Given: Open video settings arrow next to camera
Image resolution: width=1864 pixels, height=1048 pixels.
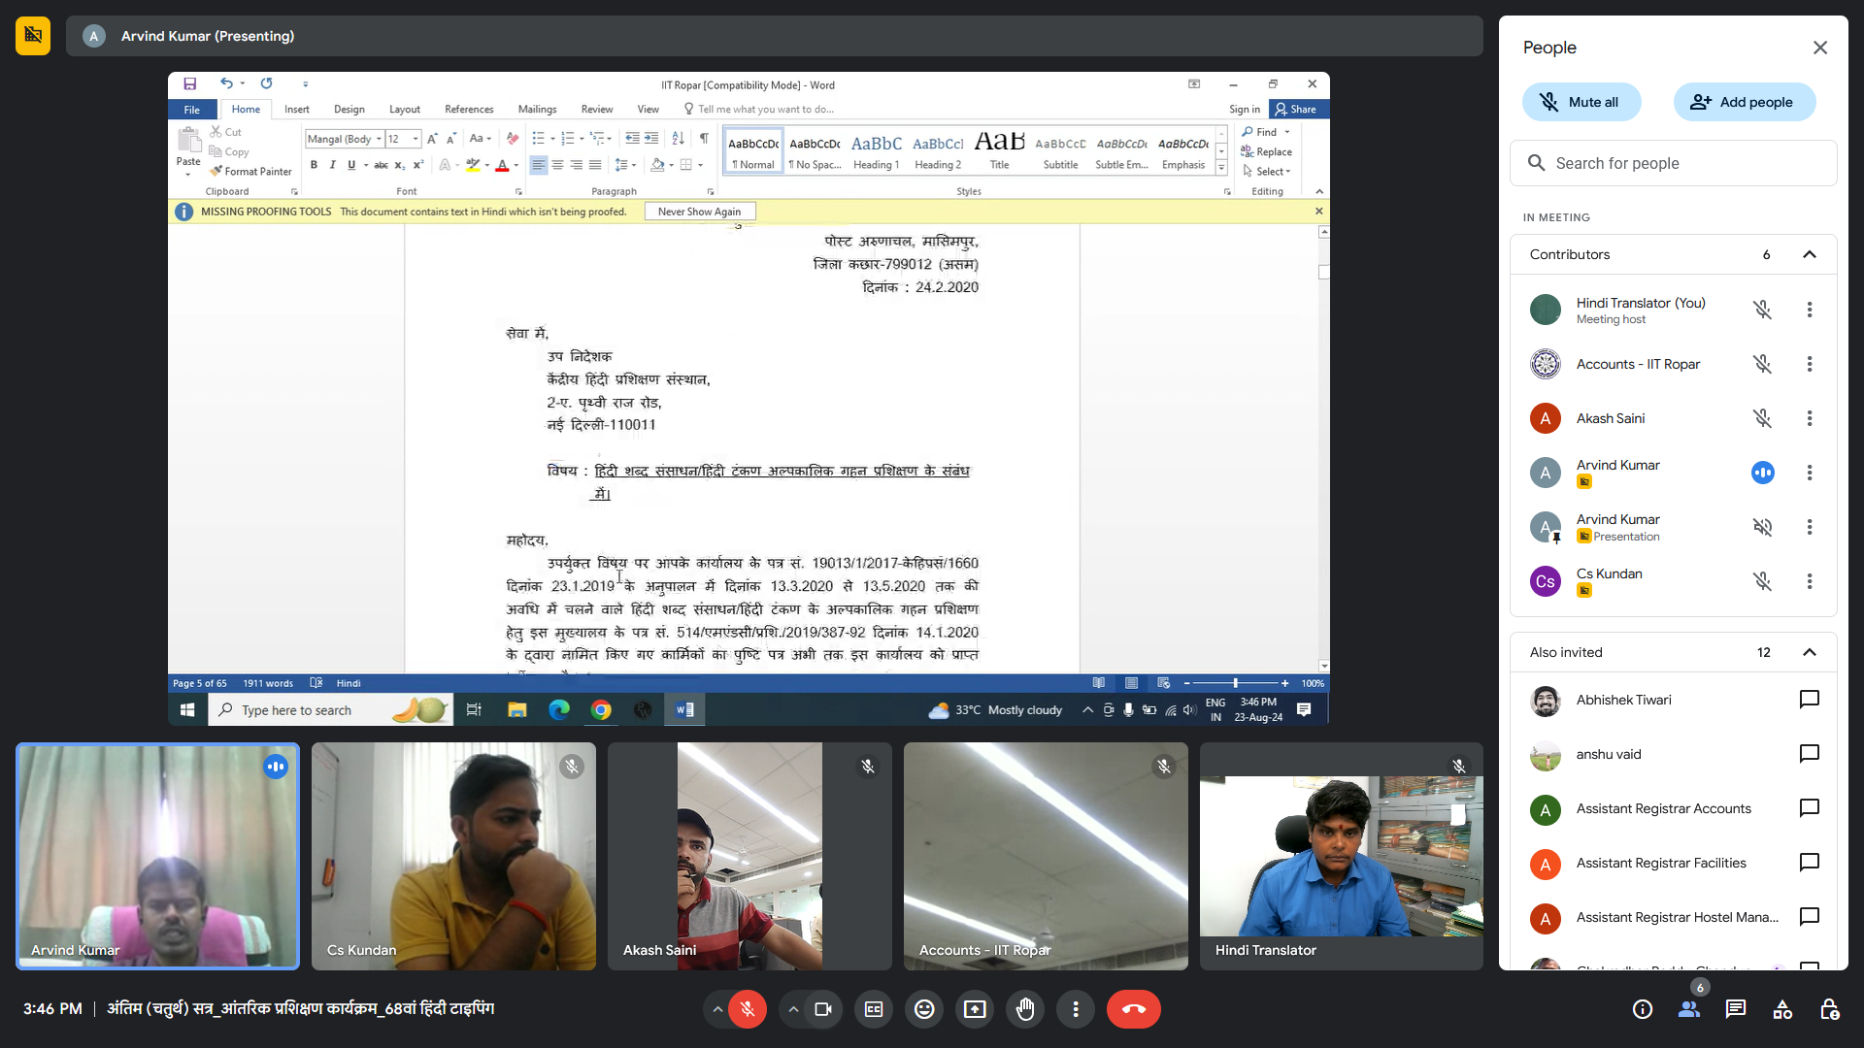Looking at the screenshot, I should coord(793,1009).
